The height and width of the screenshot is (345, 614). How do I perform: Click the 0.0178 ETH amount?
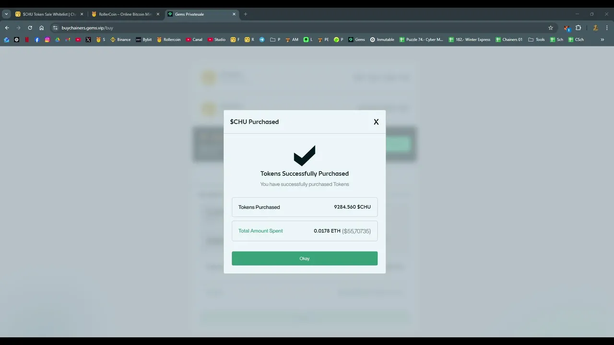coord(327,231)
